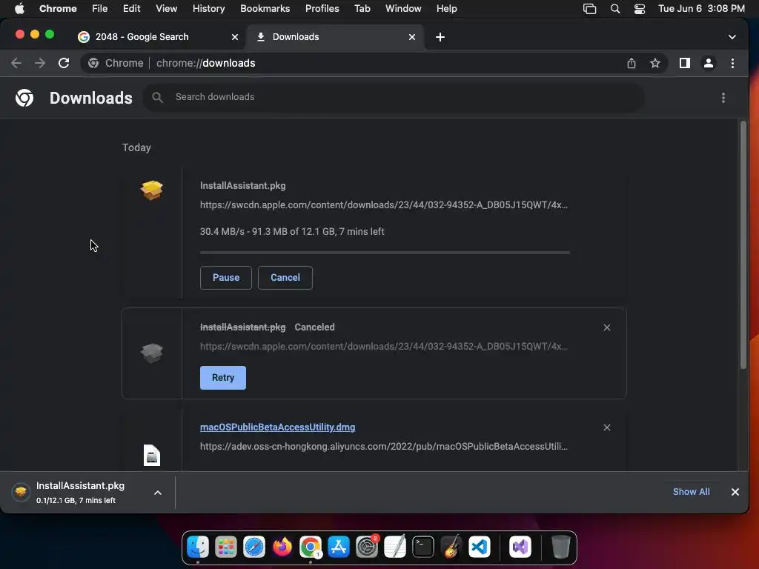Go forward with the forward arrow
759x569 pixels.
40,63
